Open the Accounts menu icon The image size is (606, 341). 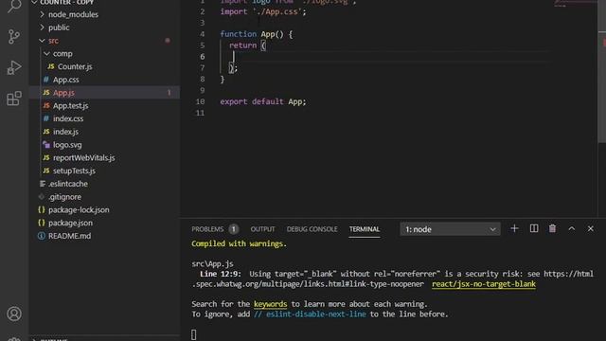tap(14, 314)
